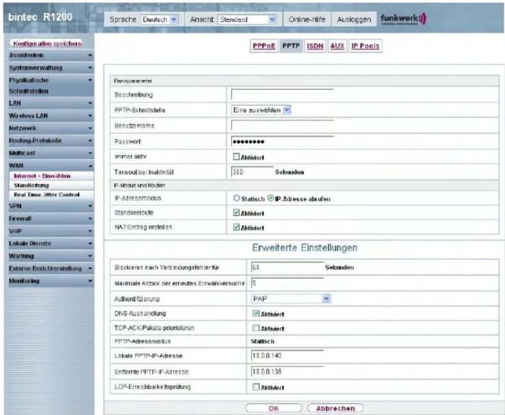Image resolution: width=505 pixels, height=415 pixels.
Task: Click the bintec R1200 title
Action: click(x=40, y=17)
